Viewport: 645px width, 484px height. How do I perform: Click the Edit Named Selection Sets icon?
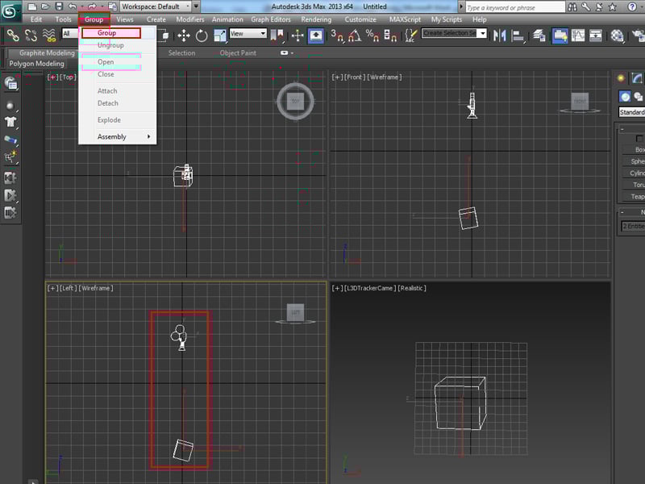tap(411, 35)
